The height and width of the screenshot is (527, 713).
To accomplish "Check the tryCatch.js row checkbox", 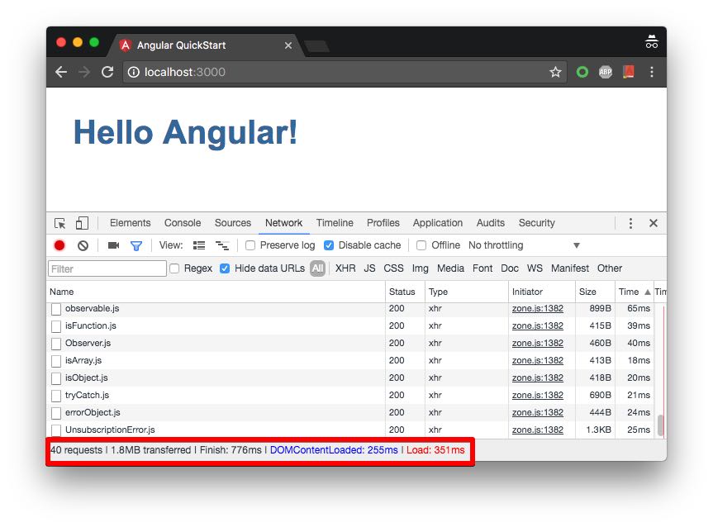I will tap(56, 396).
